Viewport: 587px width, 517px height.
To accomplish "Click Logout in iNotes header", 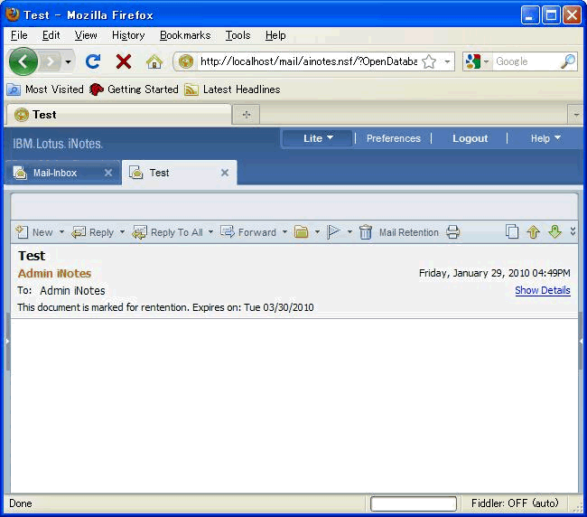I will click(470, 138).
